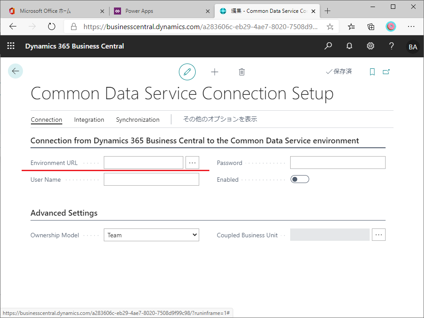The width and height of the screenshot is (424, 318).
Task: Select the Connection tab
Action: pos(46,120)
